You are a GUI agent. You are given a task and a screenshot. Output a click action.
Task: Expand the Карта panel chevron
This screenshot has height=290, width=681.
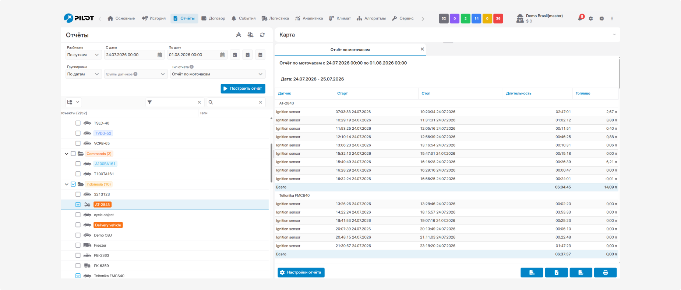pos(614,35)
